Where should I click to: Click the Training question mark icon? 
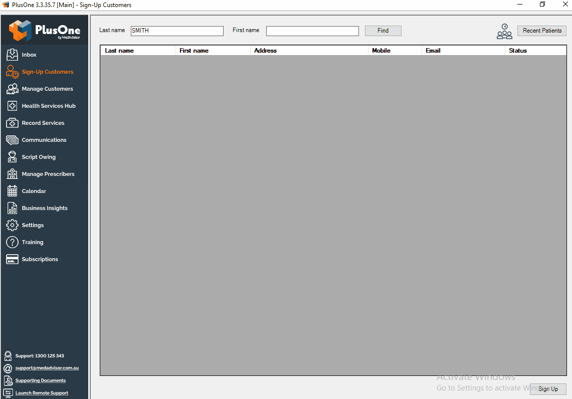[x=12, y=242]
